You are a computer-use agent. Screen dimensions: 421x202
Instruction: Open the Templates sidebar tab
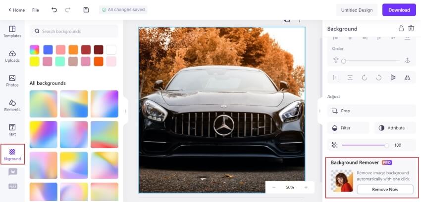pos(12,32)
